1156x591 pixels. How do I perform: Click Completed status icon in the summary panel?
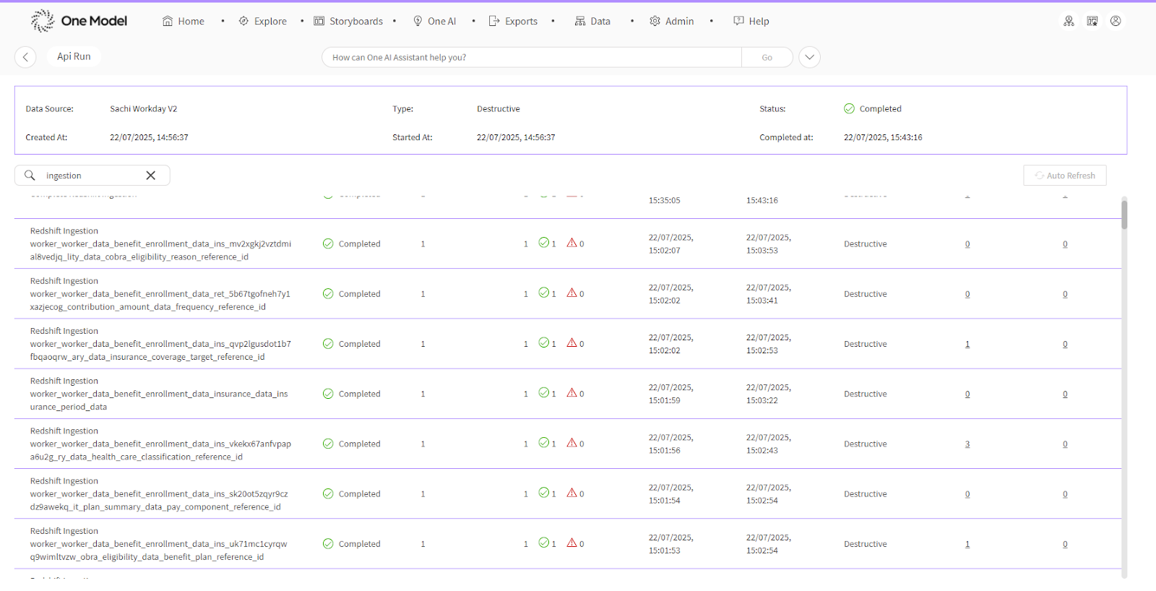[x=849, y=109]
